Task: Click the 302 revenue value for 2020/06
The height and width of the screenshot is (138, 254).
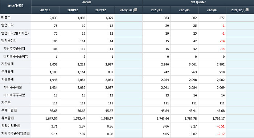Action: (194, 18)
